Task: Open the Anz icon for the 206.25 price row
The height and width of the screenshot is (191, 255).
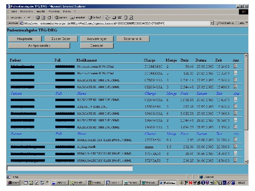Action: (x=235, y=160)
